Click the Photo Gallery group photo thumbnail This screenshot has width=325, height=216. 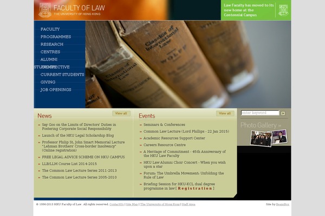click(261, 138)
